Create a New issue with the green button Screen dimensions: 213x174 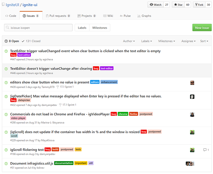tap(202, 28)
